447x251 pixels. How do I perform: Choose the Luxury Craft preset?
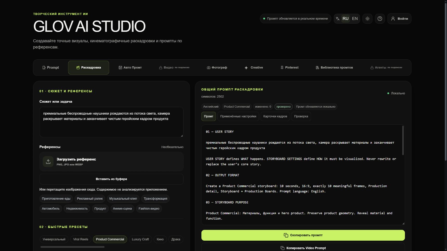[x=140, y=239]
